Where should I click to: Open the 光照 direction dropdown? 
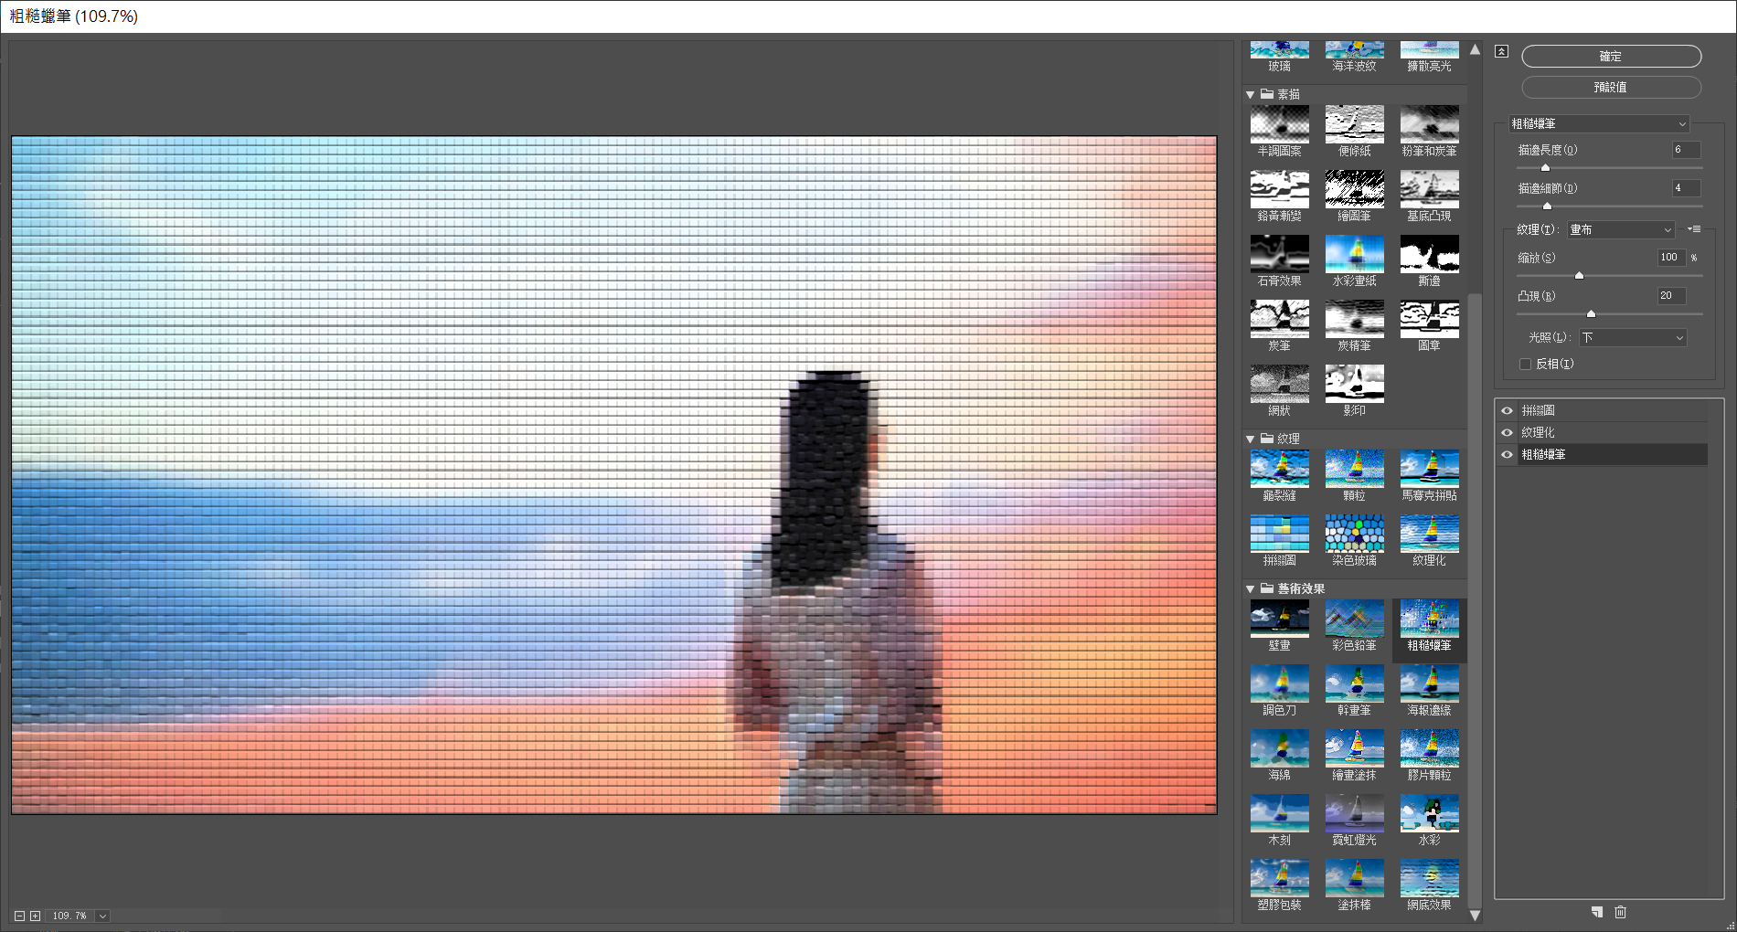coord(1632,337)
